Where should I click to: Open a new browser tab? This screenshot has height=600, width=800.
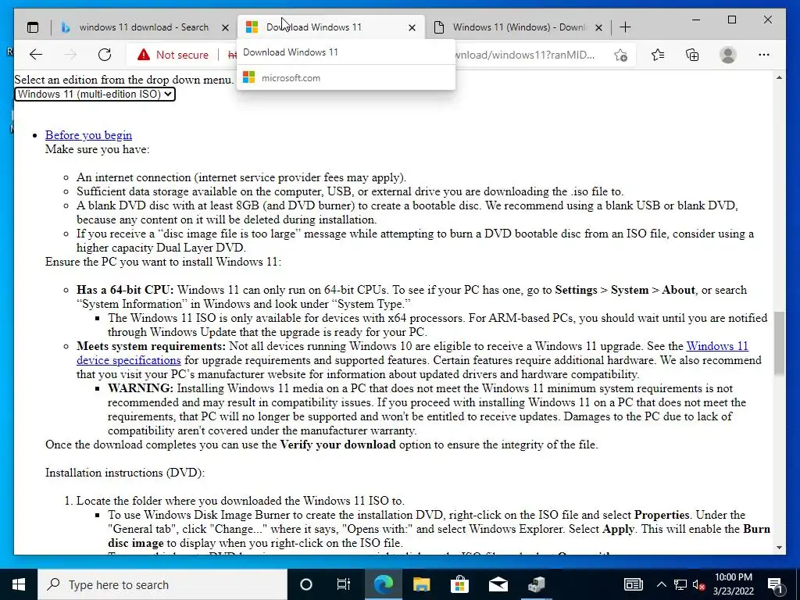coord(625,27)
